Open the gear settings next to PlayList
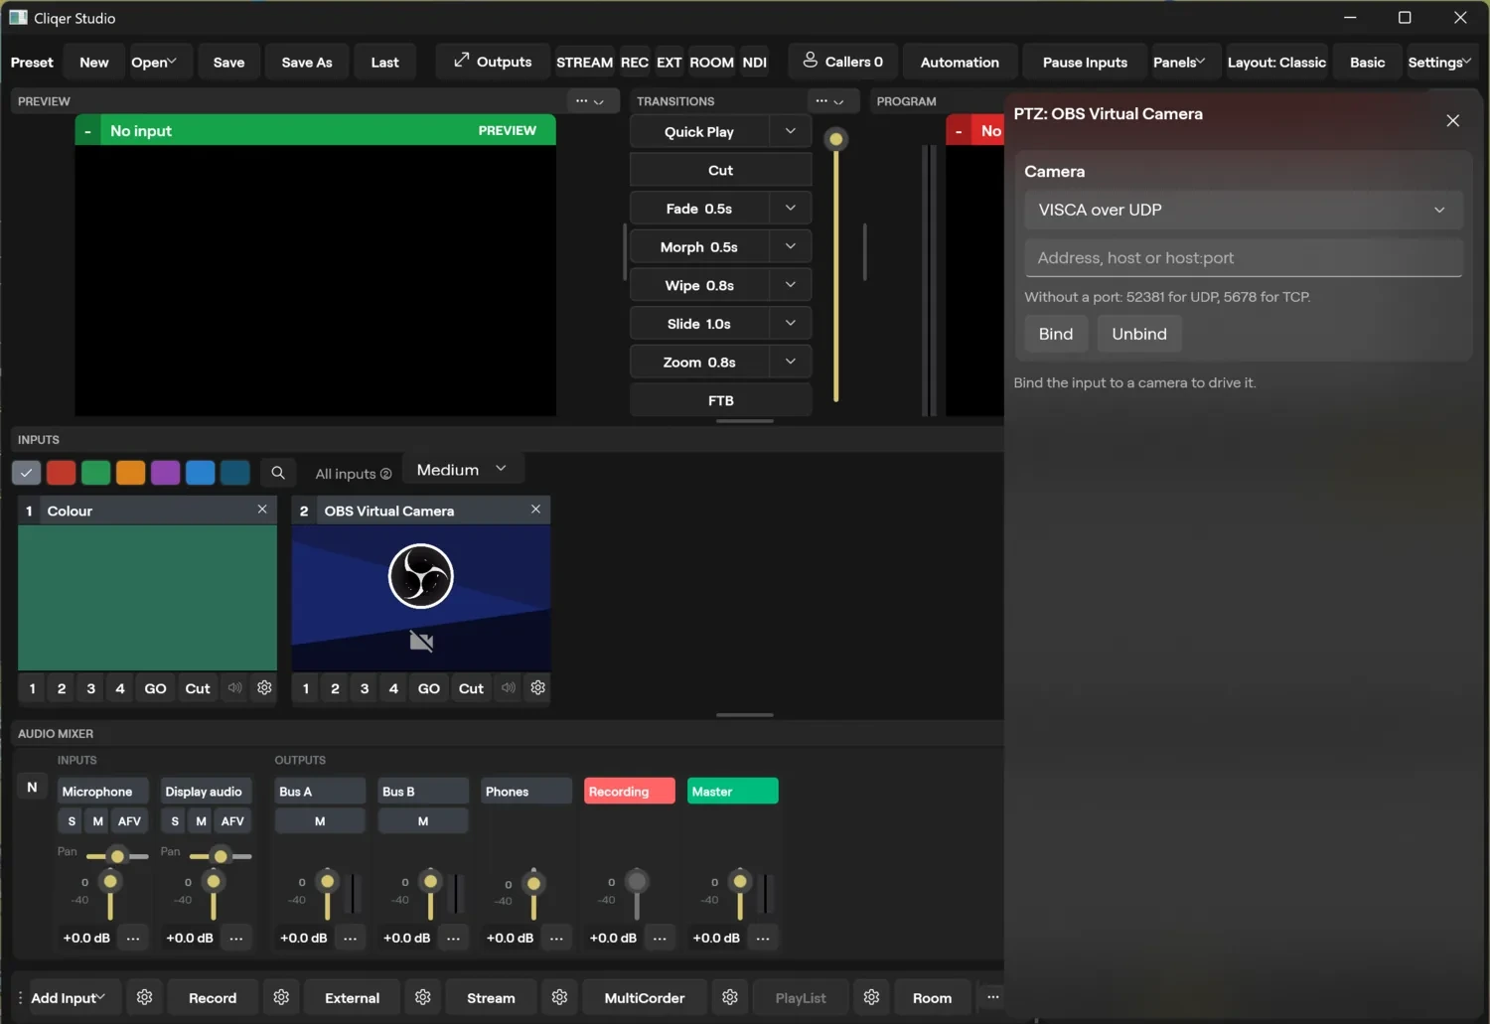 click(x=871, y=996)
